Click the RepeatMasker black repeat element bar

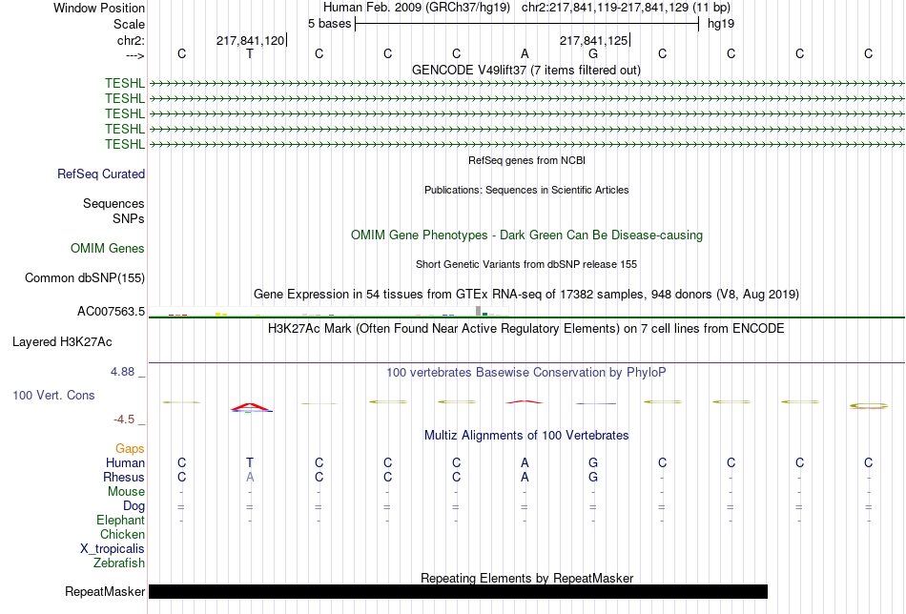pos(458,591)
